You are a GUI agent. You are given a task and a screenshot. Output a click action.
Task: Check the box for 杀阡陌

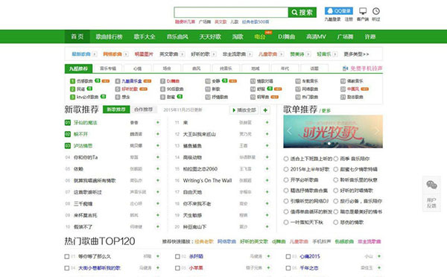[x=177, y=256]
